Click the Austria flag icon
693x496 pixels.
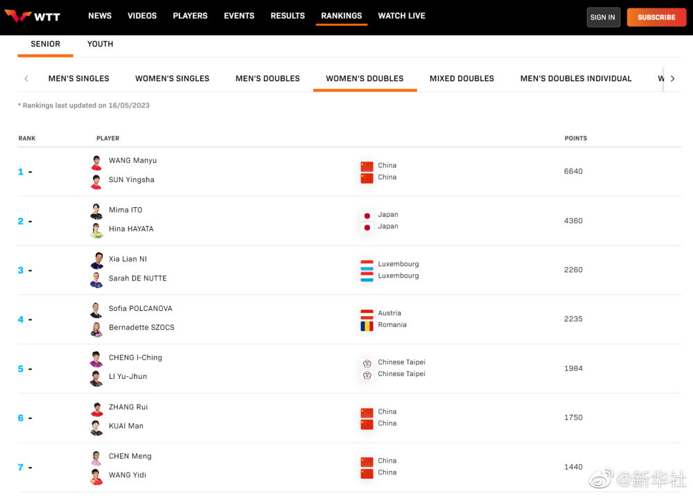point(367,315)
